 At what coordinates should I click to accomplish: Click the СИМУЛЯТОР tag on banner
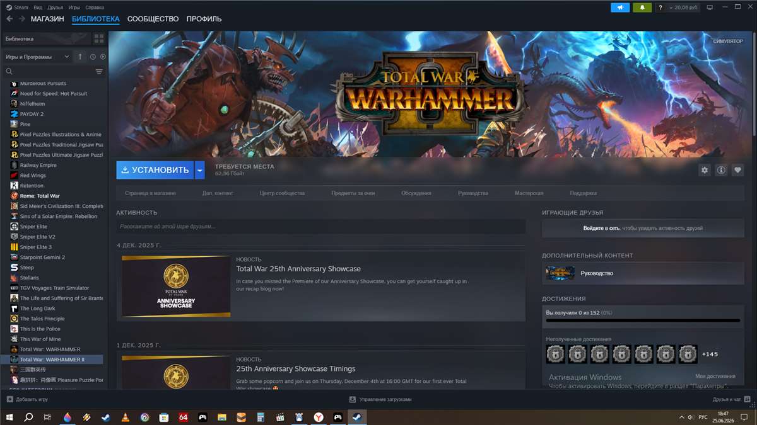point(728,41)
